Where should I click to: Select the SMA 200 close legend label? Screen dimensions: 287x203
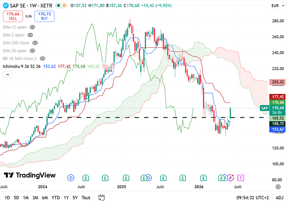(16, 43)
